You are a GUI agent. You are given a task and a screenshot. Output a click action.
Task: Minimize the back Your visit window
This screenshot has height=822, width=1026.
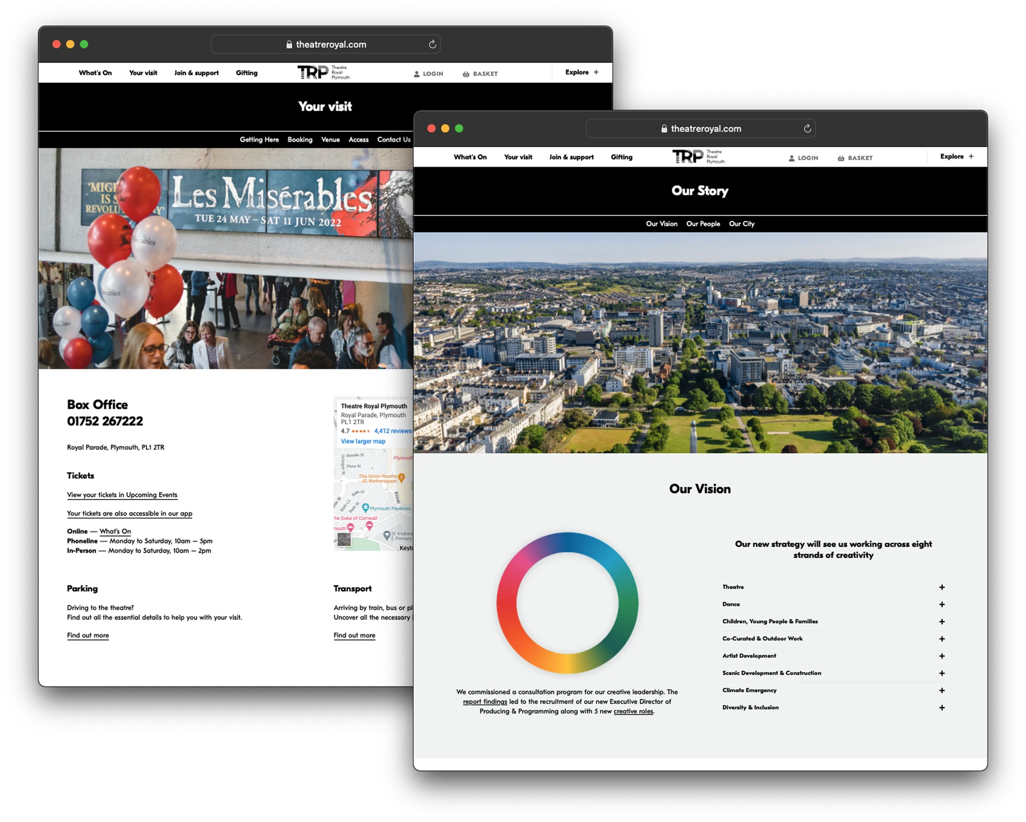tap(70, 44)
